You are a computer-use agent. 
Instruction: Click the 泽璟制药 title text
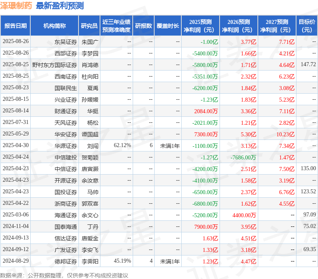(x=16, y=6)
